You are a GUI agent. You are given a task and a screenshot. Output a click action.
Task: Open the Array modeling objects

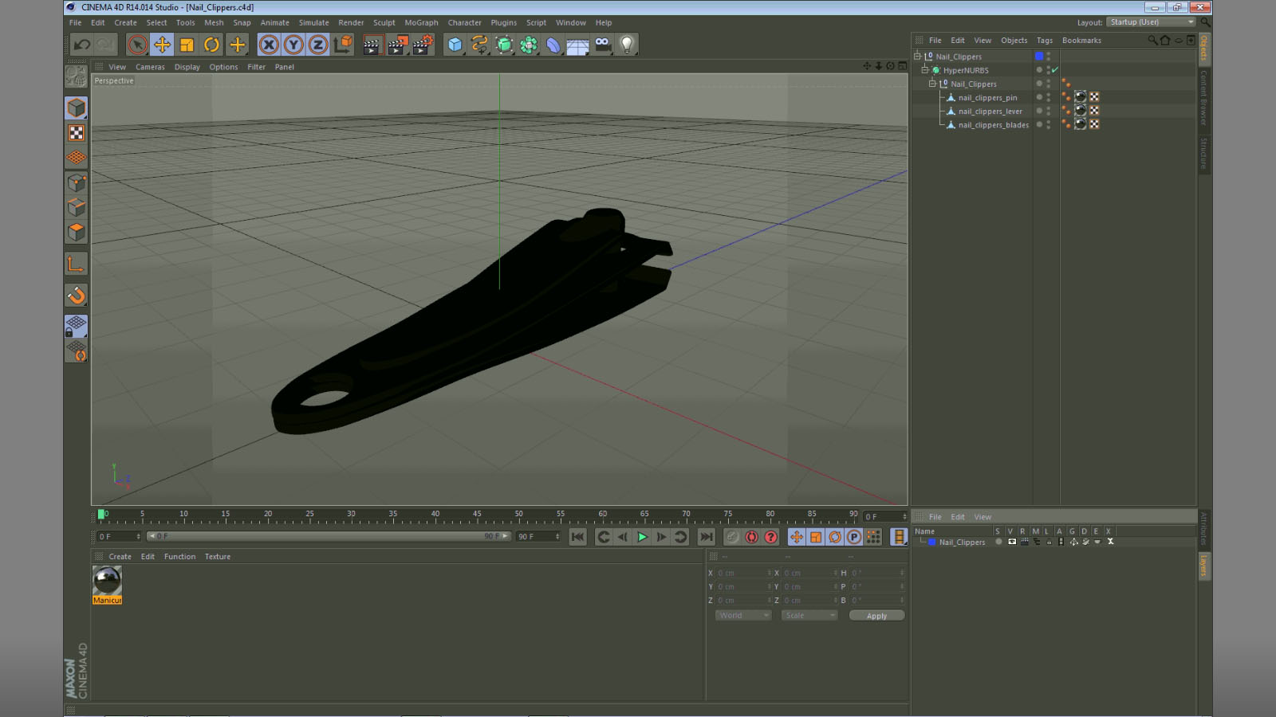[529, 45]
